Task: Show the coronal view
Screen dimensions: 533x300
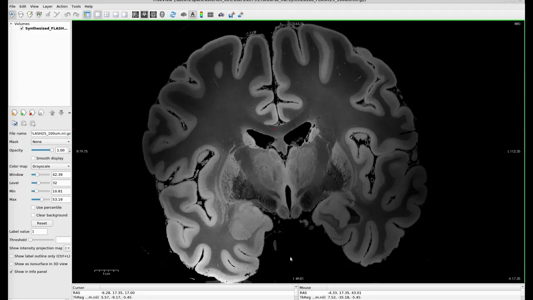Action: (x=144, y=15)
